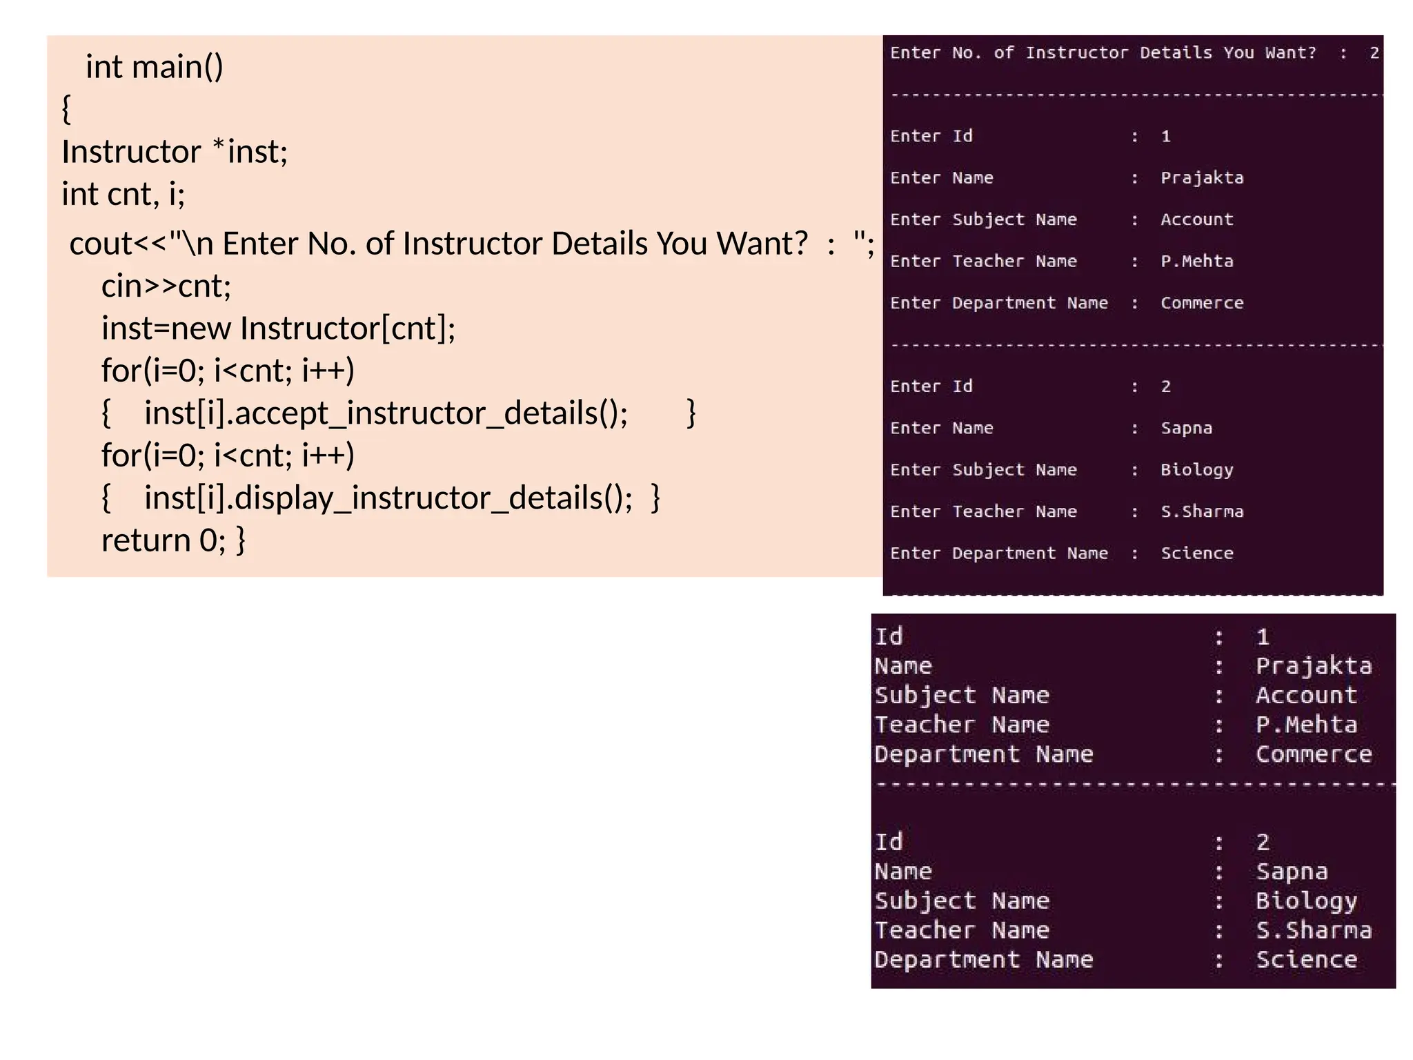Click the 'int main()' code line

155,68
